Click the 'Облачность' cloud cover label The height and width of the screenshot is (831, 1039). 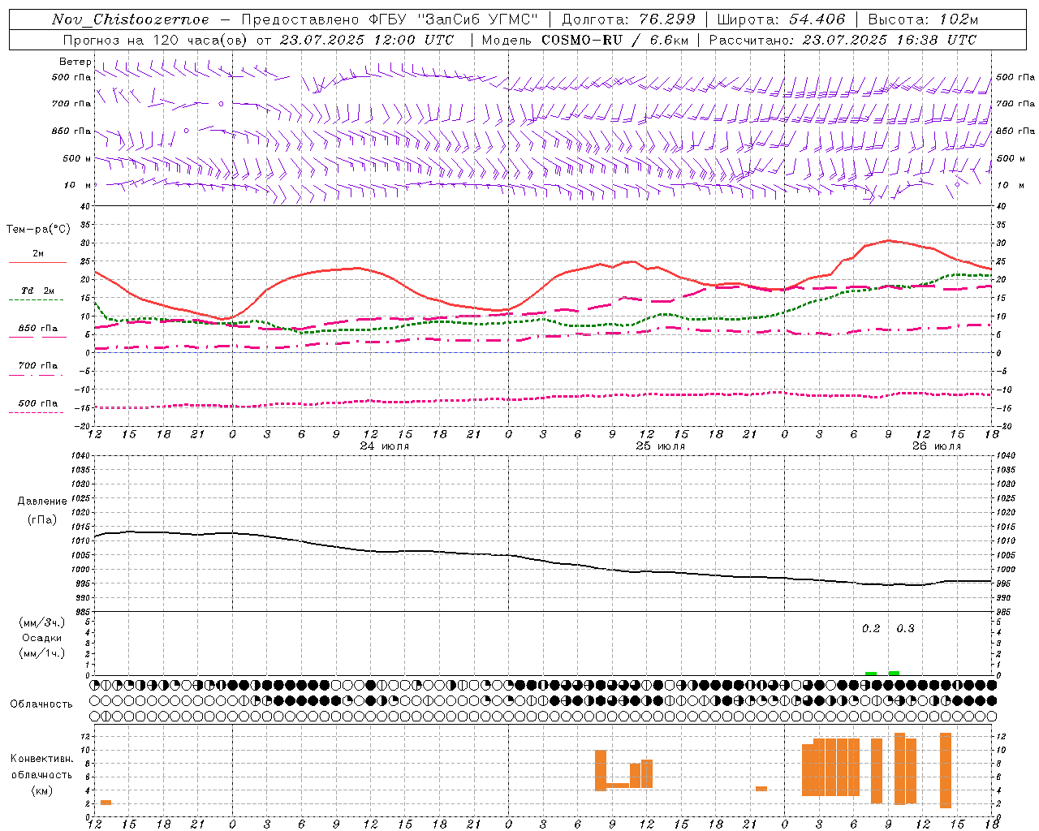click(41, 704)
